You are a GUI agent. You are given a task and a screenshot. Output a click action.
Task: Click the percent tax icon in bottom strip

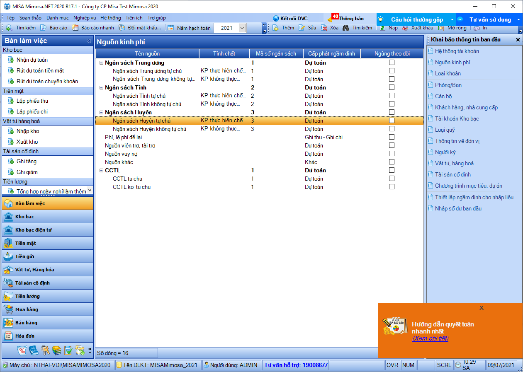point(22,350)
